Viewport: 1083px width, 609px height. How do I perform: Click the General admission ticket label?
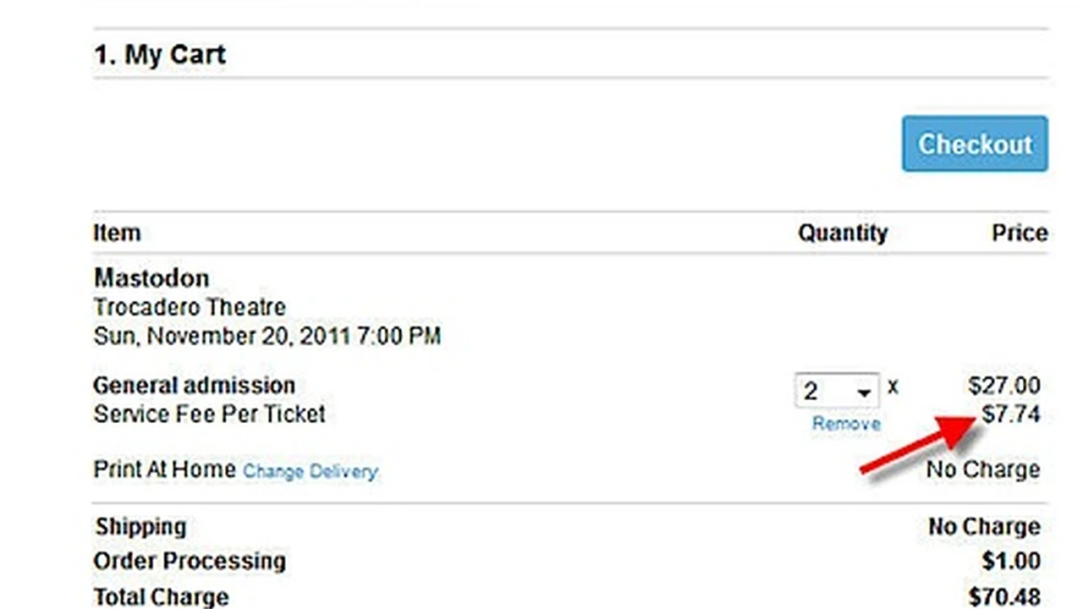point(194,386)
